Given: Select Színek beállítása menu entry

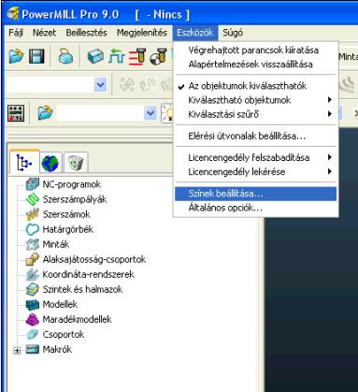Looking at the screenshot, I should click(256, 194).
